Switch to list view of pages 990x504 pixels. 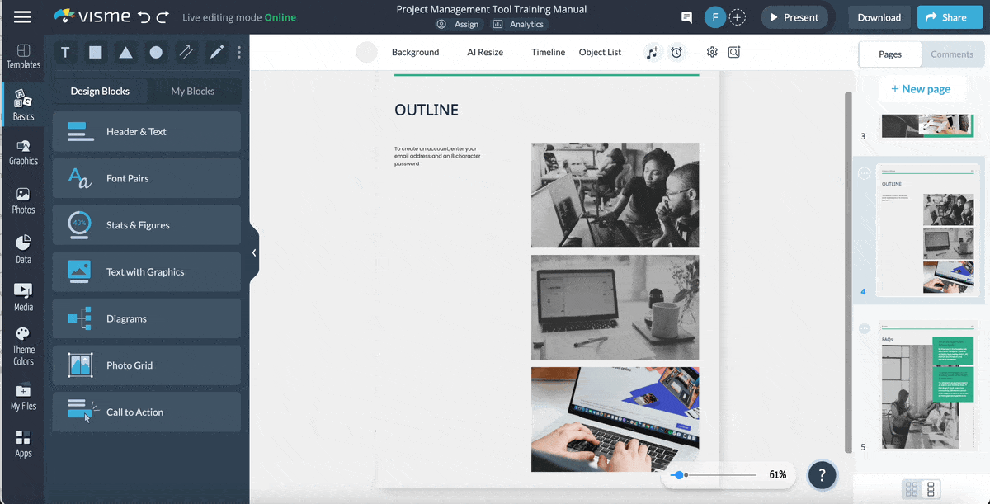tap(931, 489)
